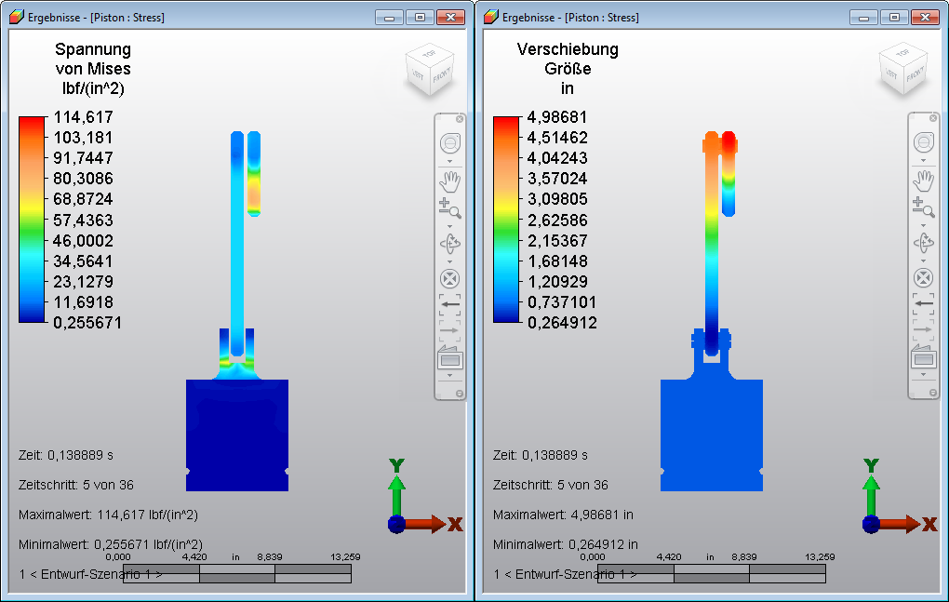Click 'Maximalwert: 4,98681 in' text
This screenshot has width=949, height=602.
(x=563, y=515)
